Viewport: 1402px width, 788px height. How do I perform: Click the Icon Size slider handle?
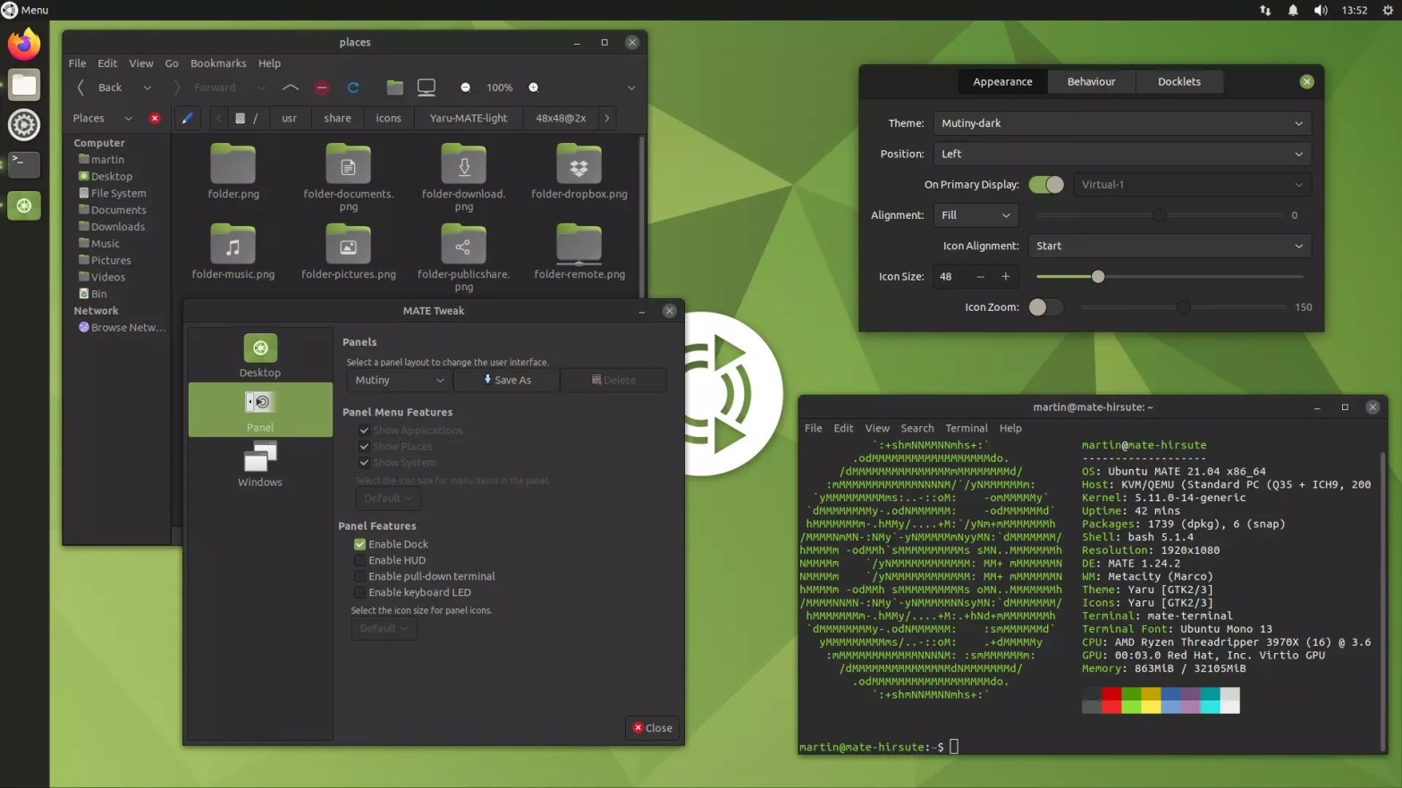click(1098, 277)
